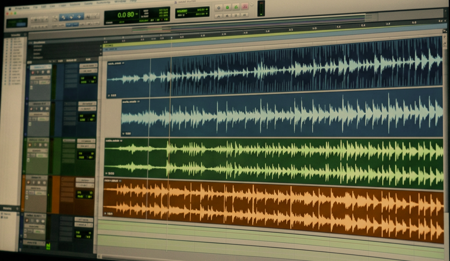
Task: Record-enable the orange track
Action: [28, 183]
